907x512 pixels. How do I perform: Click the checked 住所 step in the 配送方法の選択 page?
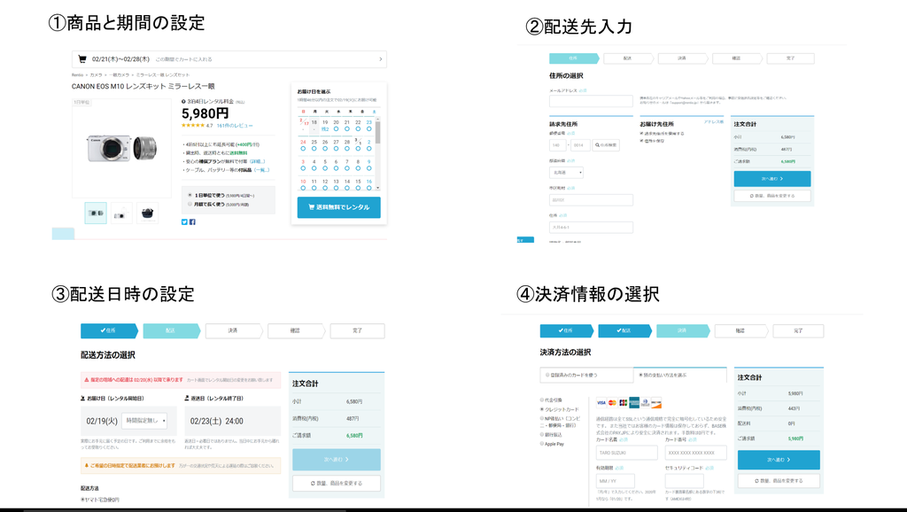[109, 331]
